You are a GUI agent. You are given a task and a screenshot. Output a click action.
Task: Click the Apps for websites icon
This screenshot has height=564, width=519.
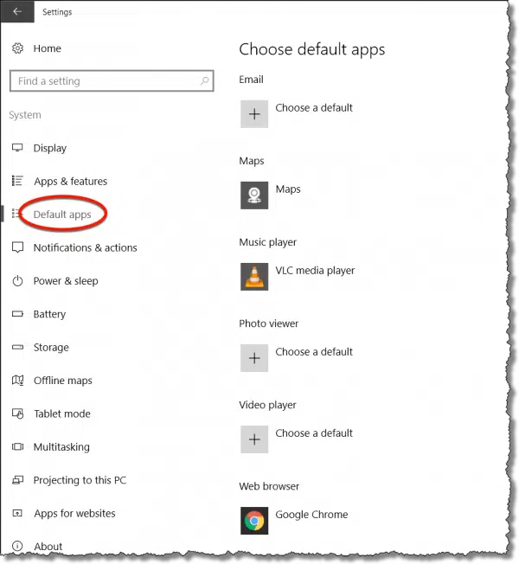[17, 513]
